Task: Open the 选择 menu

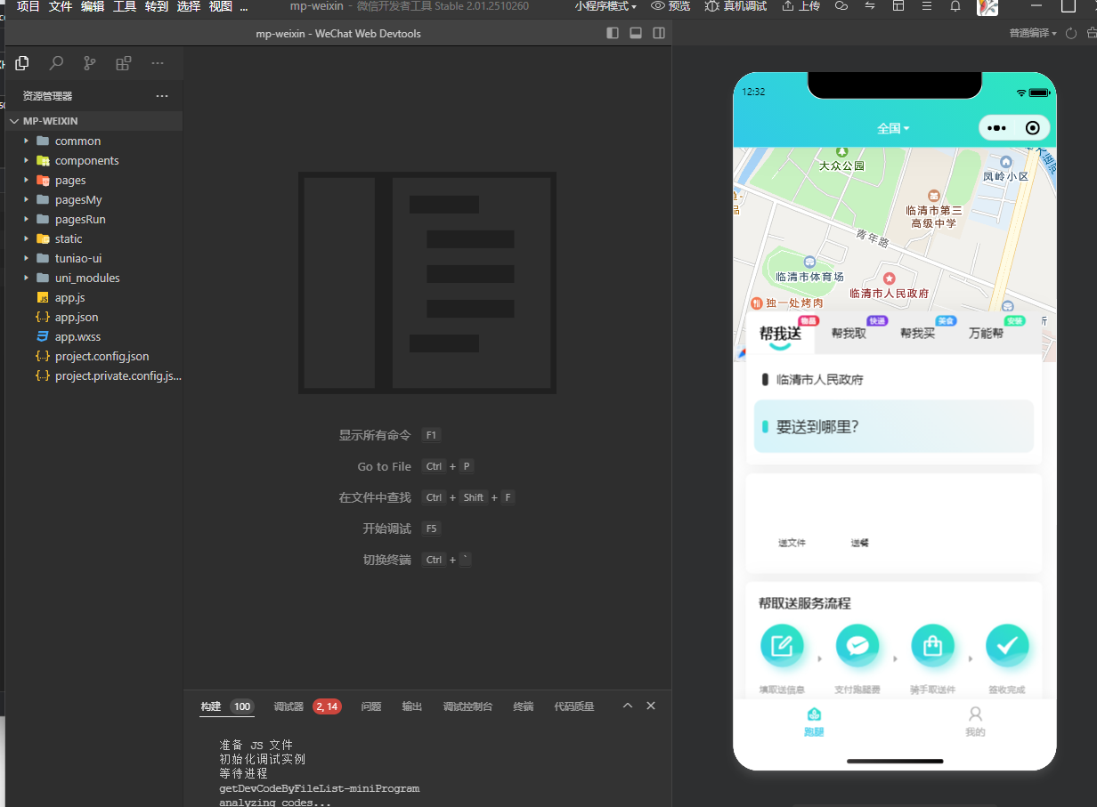Action: pos(189,6)
